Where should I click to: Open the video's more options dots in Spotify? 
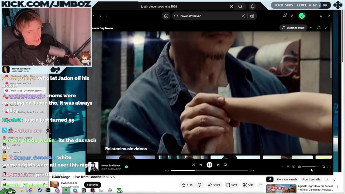coord(312,28)
